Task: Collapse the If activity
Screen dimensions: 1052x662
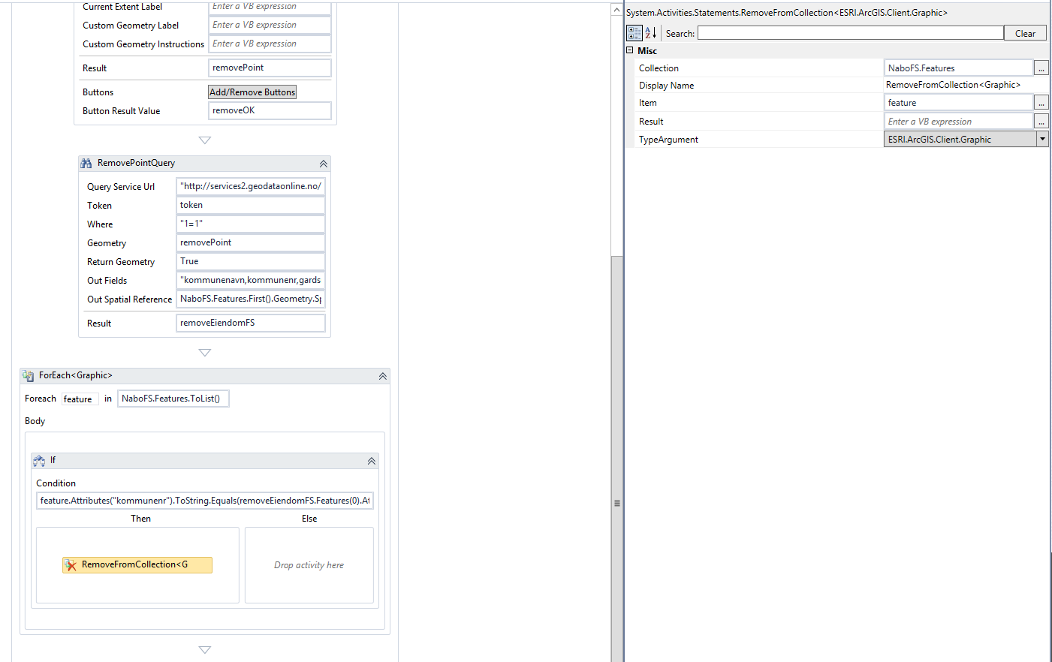Action: tap(371, 461)
